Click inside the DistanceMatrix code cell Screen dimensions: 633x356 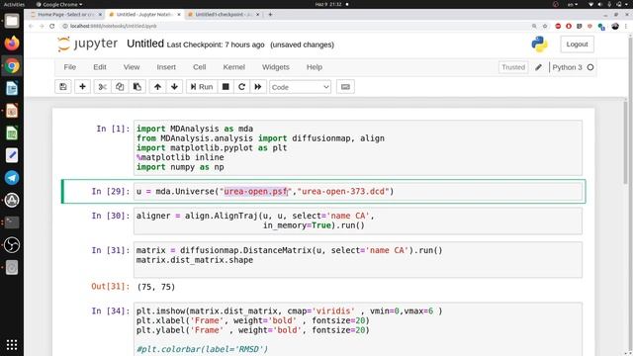[x=358, y=260]
